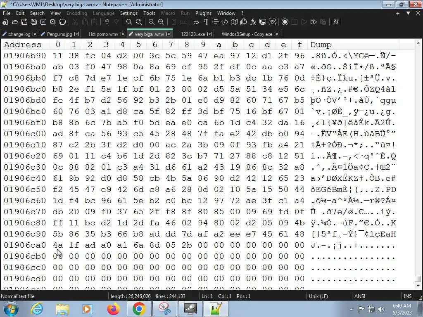Image resolution: width=423 pixels, height=317 pixels.
Task: Close the very biga .wmv tab
Action: click(x=169, y=34)
